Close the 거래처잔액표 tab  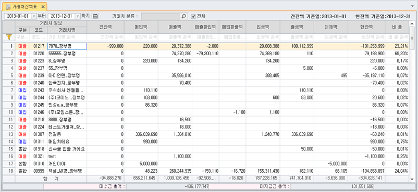(x=43, y=6)
